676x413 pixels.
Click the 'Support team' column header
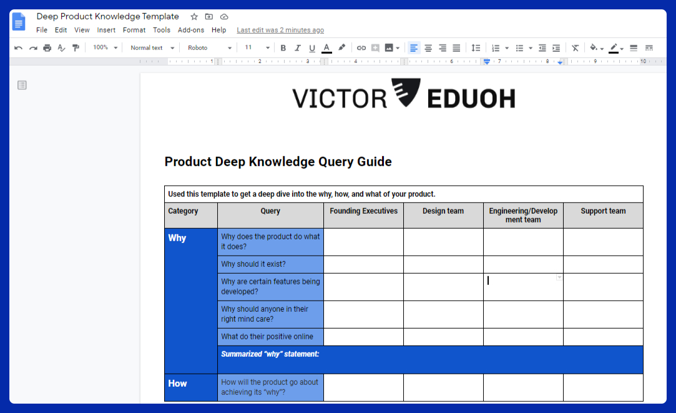603,216
